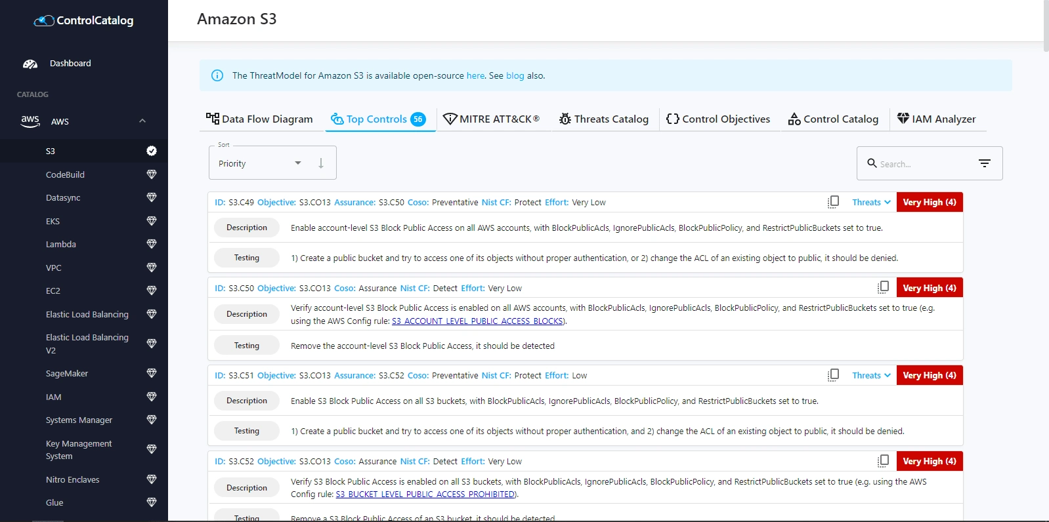The width and height of the screenshot is (1049, 522).
Task: Open the Dashboard gauge icon
Action: click(x=30, y=64)
